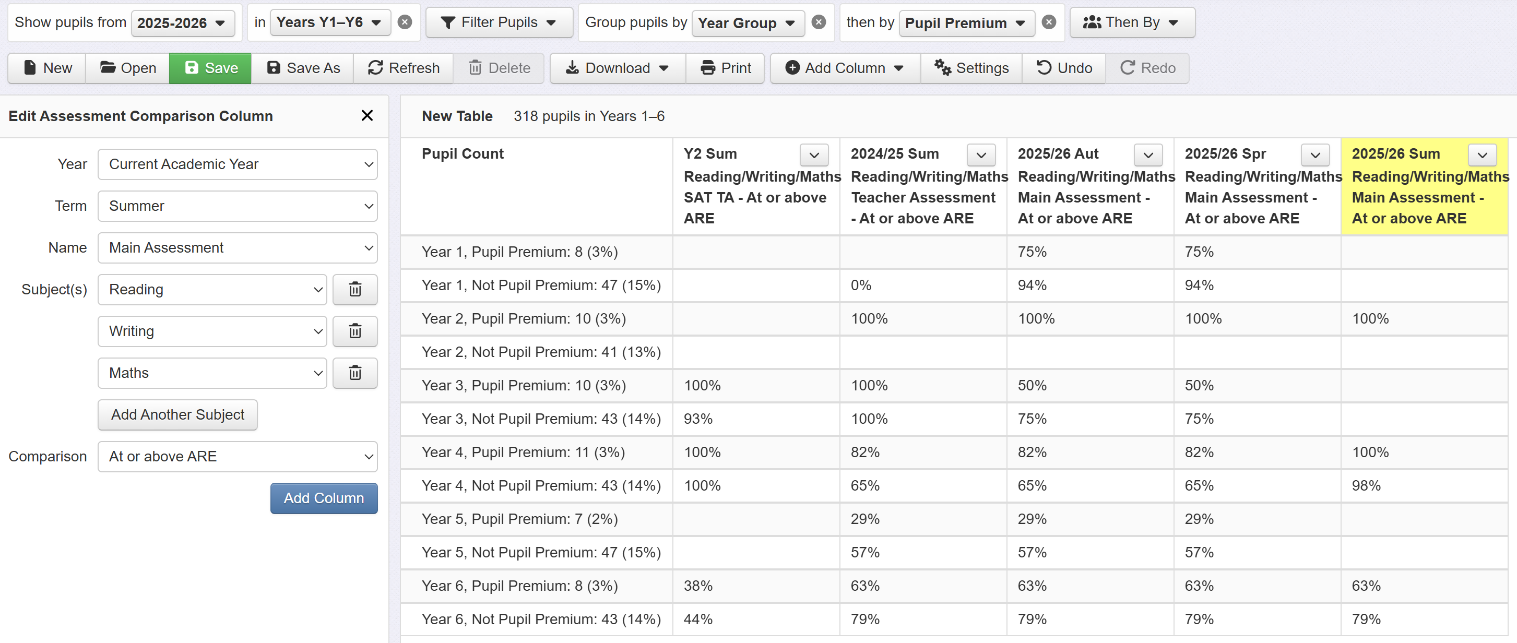The image size is (1517, 643).
Task: Open the Download menu
Action: (617, 68)
